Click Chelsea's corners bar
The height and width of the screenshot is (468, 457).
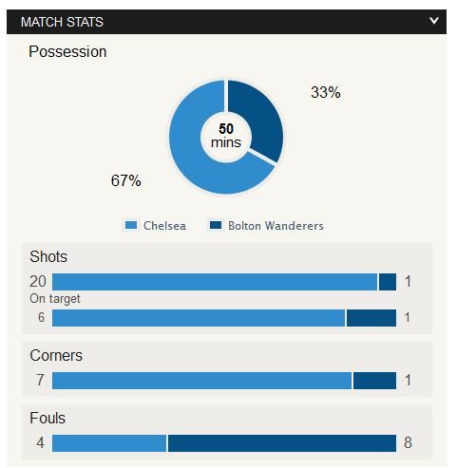point(201,381)
